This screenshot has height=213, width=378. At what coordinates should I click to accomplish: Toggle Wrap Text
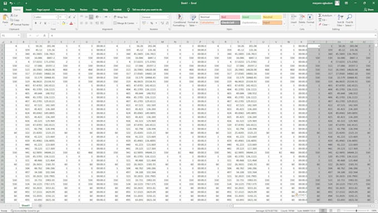click(x=121, y=17)
